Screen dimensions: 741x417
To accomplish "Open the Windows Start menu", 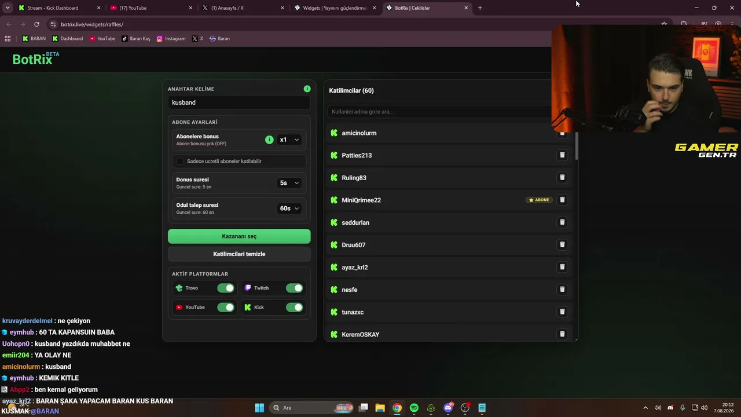I will coord(259,408).
